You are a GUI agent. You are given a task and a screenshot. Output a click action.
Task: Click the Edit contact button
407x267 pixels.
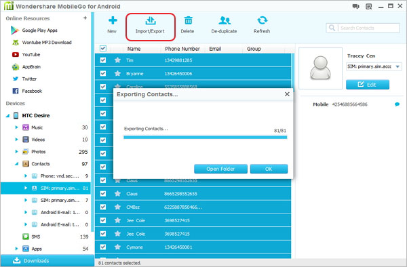coord(368,85)
